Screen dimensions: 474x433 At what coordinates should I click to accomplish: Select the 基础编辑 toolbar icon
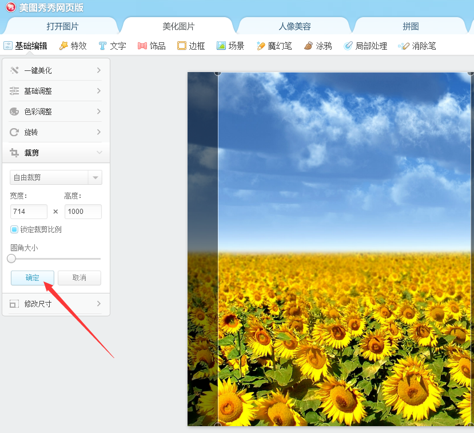pyautogui.click(x=8, y=46)
